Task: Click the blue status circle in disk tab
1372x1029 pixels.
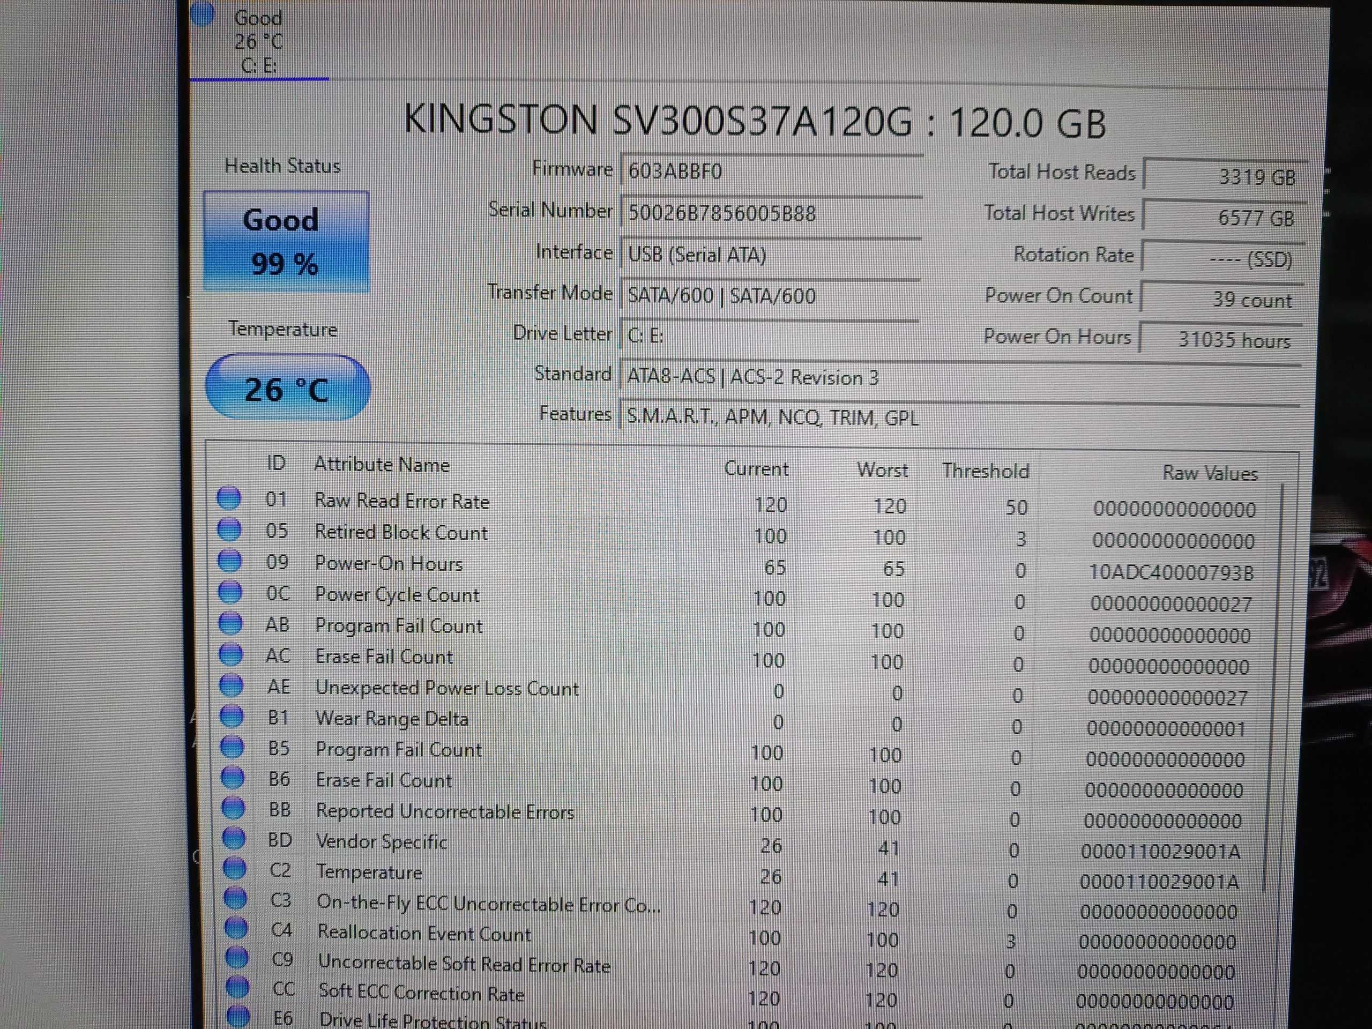Action: pos(203,13)
